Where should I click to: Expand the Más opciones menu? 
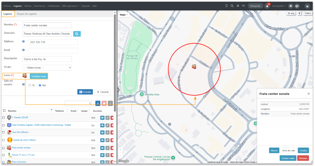(x=71, y=6)
